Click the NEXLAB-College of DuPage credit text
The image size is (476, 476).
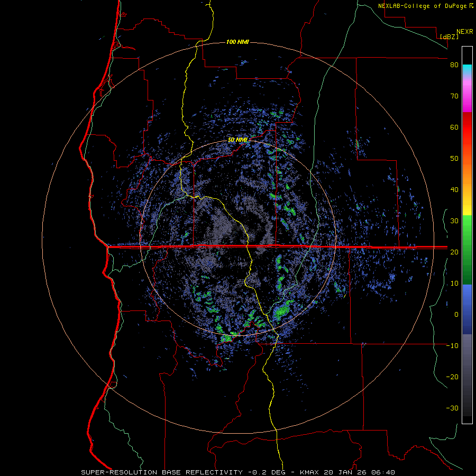pos(422,6)
